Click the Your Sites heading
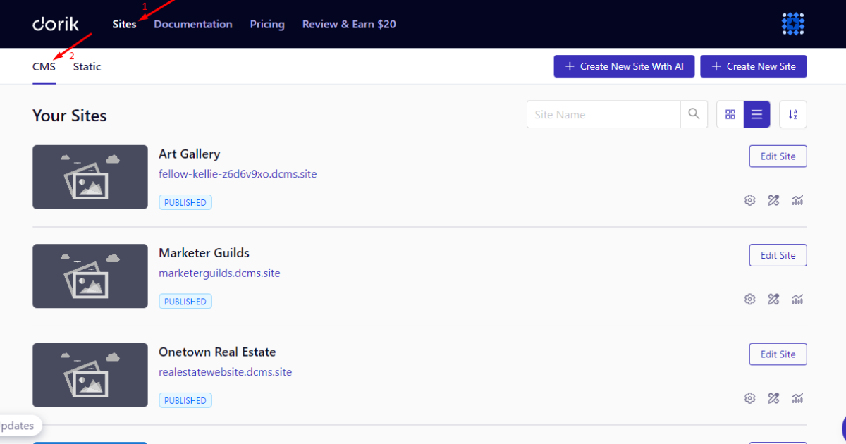The height and width of the screenshot is (444, 846). tap(70, 116)
